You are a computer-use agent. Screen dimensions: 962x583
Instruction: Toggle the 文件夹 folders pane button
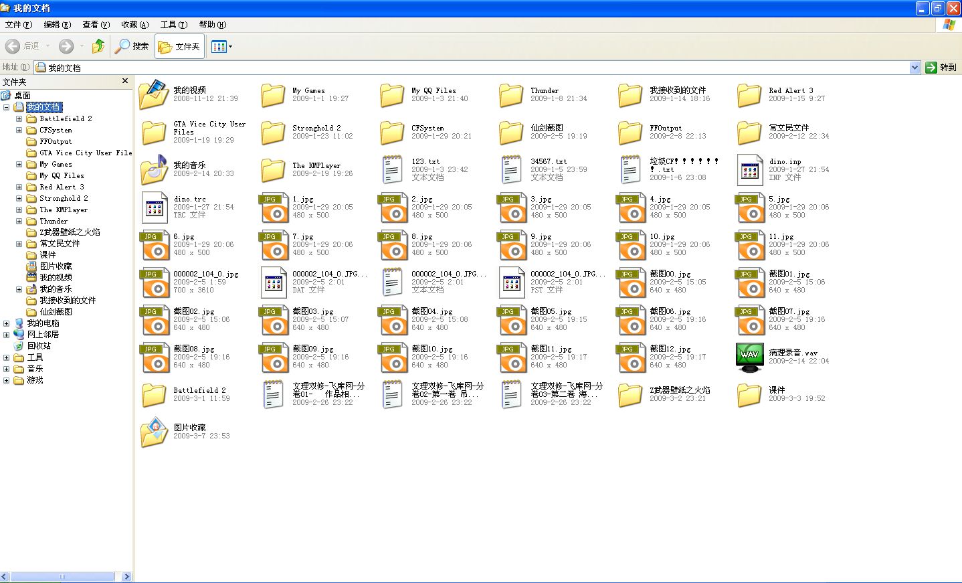click(x=179, y=46)
